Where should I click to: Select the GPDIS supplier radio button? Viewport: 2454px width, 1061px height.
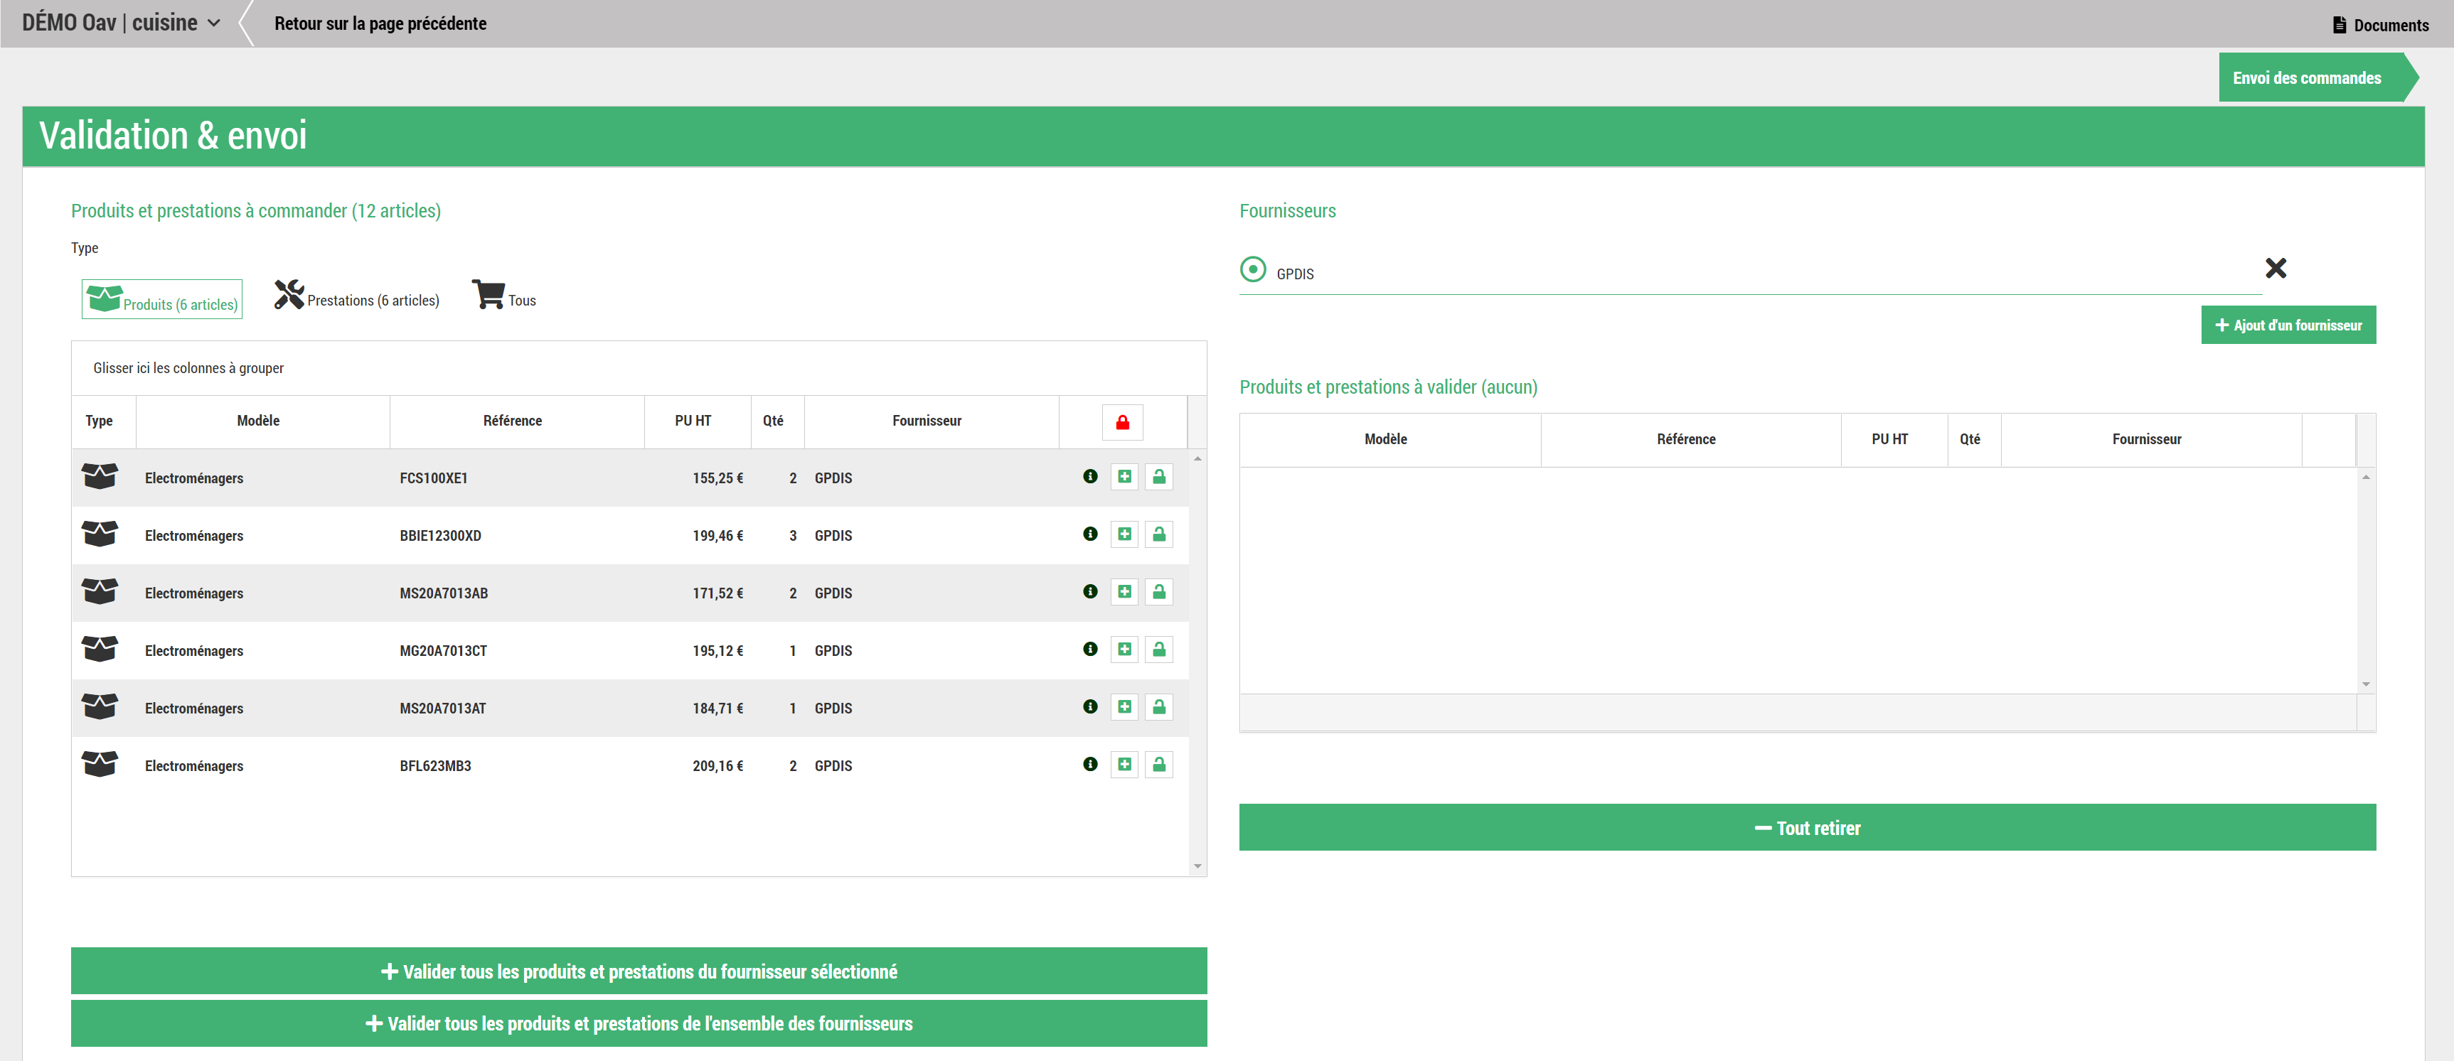tap(1253, 269)
